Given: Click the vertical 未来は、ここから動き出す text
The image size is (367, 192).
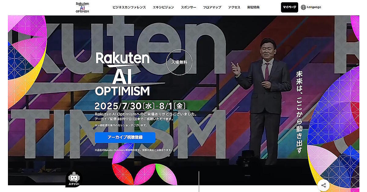Looking at the screenshot, I should (299, 112).
